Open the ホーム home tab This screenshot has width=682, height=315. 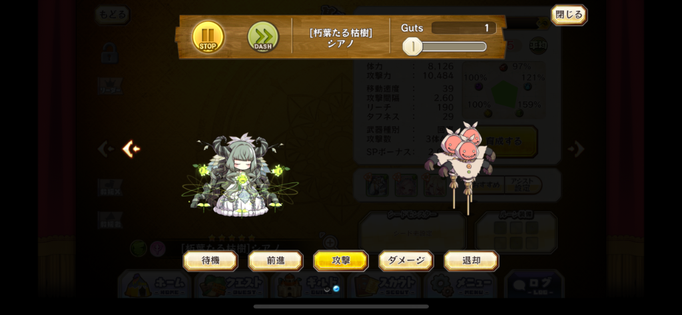pos(155,284)
